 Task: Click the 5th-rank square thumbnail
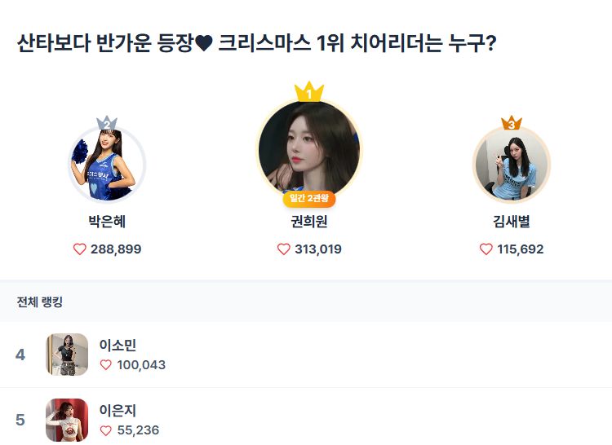(x=67, y=420)
